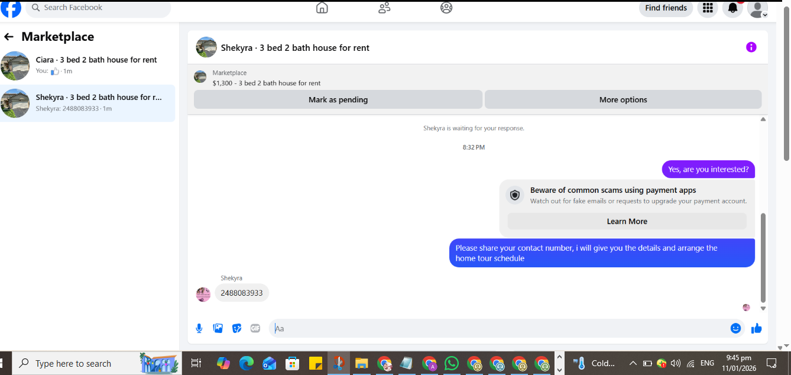Open the notifications bell
This screenshot has width=791, height=375.
tap(733, 8)
